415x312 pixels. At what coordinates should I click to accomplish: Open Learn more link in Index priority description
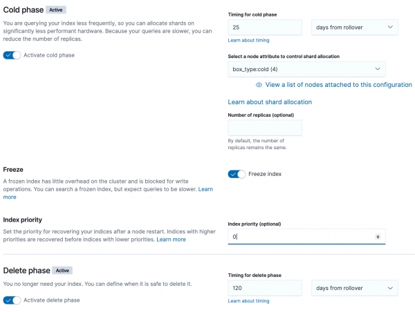[x=171, y=240]
